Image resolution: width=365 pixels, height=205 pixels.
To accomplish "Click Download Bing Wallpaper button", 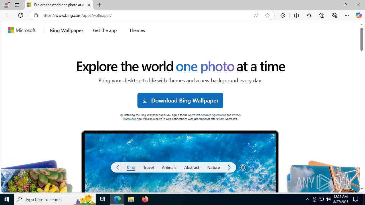I will (180, 101).
